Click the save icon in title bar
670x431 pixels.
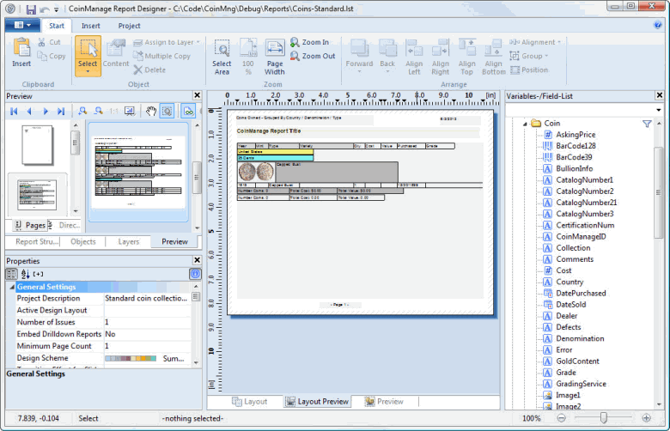[31, 9]
